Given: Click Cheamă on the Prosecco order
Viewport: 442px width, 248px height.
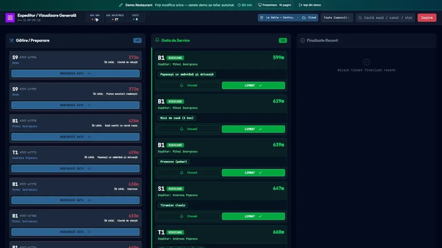Looking at the screenshot, I should coord(189,173).
